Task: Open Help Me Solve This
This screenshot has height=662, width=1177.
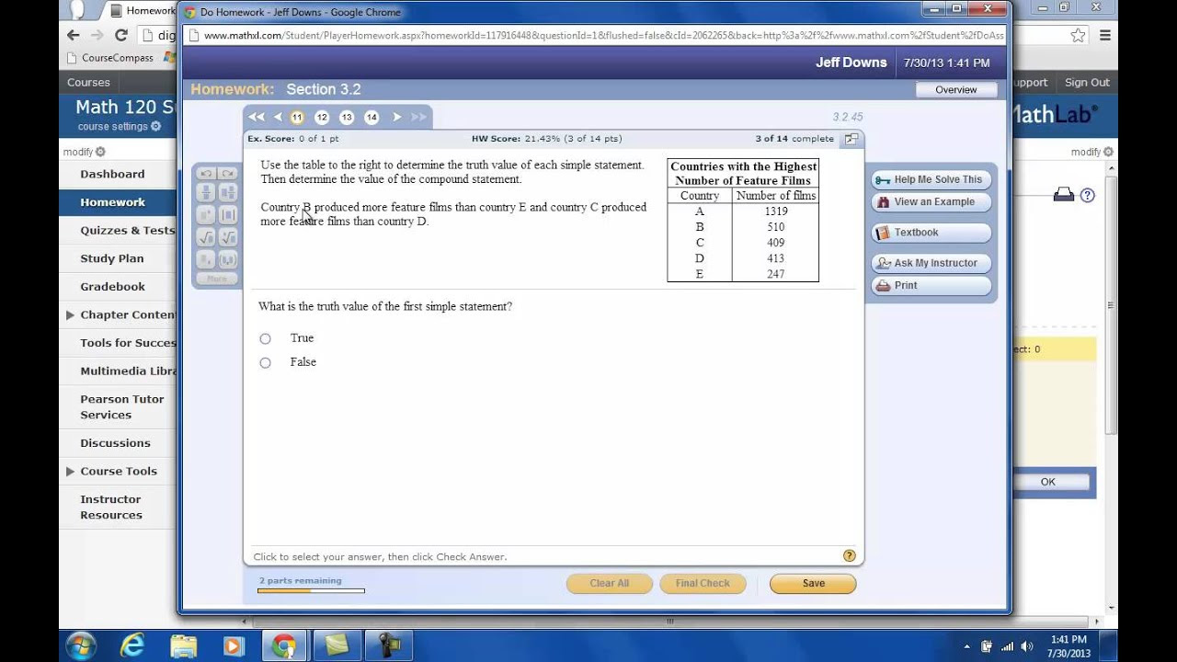Action: tap(930, 179)
